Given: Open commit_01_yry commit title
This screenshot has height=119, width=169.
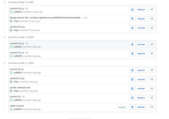Looking at the screenshot, I should (x=17, y=78).
